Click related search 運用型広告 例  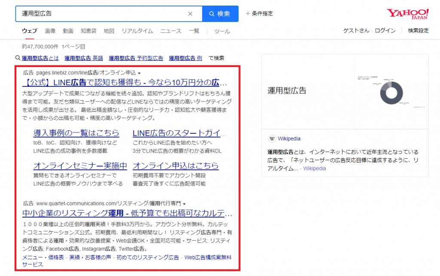coord(186,58)
